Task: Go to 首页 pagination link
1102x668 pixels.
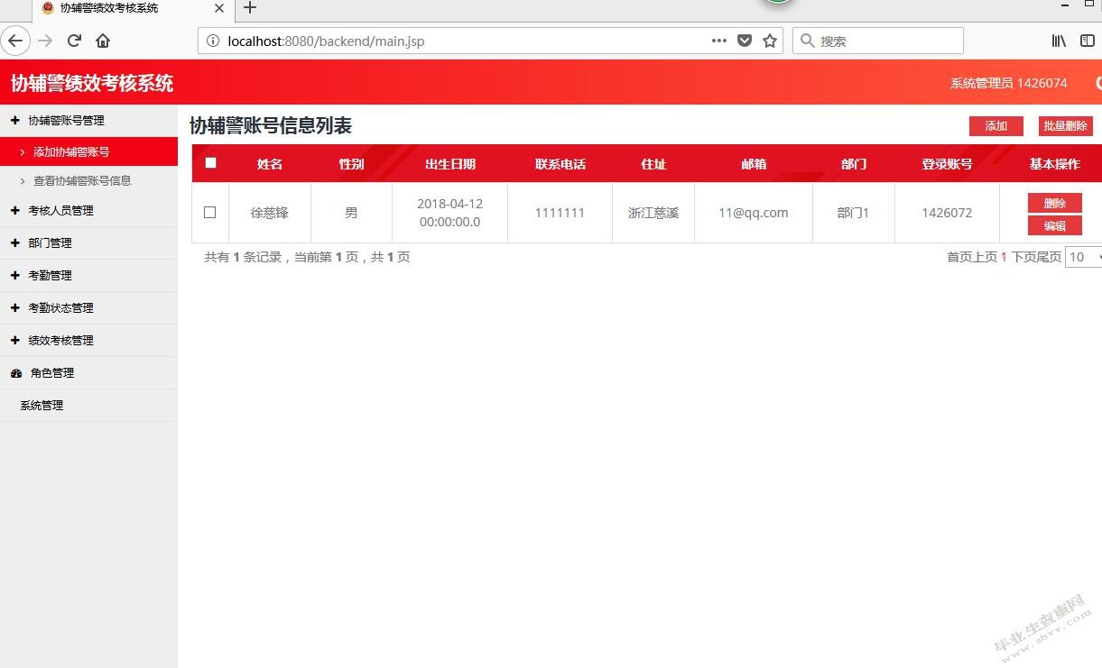Action: (959, 257)
